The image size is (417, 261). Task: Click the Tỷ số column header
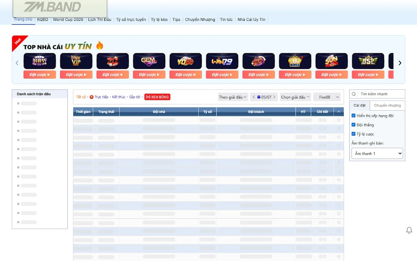click(207, 112)
